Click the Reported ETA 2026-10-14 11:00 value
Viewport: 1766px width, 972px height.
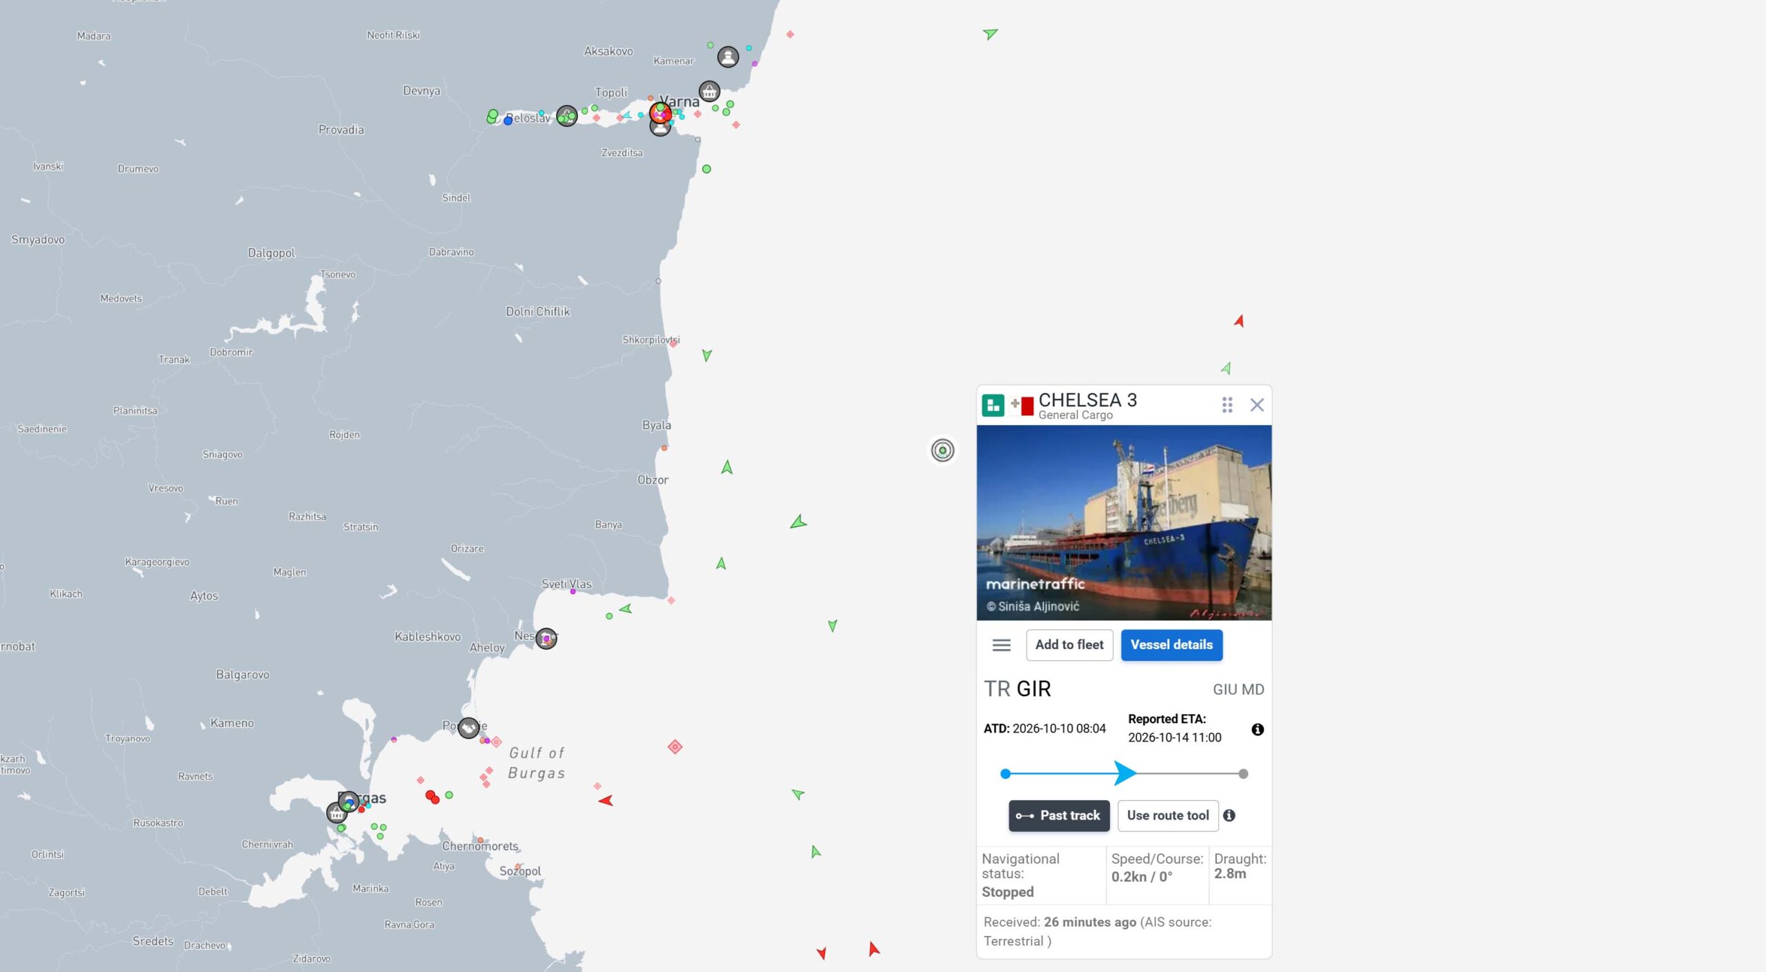[x=1174, y=737]
